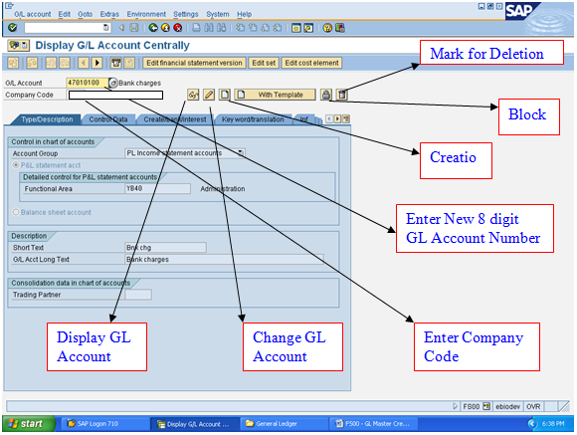
Task: Click the Change pencil icon
Action: pyautogui.click(x=209, y=95)
